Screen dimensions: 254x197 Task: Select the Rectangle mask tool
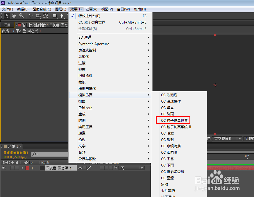[x=55, y=16]
